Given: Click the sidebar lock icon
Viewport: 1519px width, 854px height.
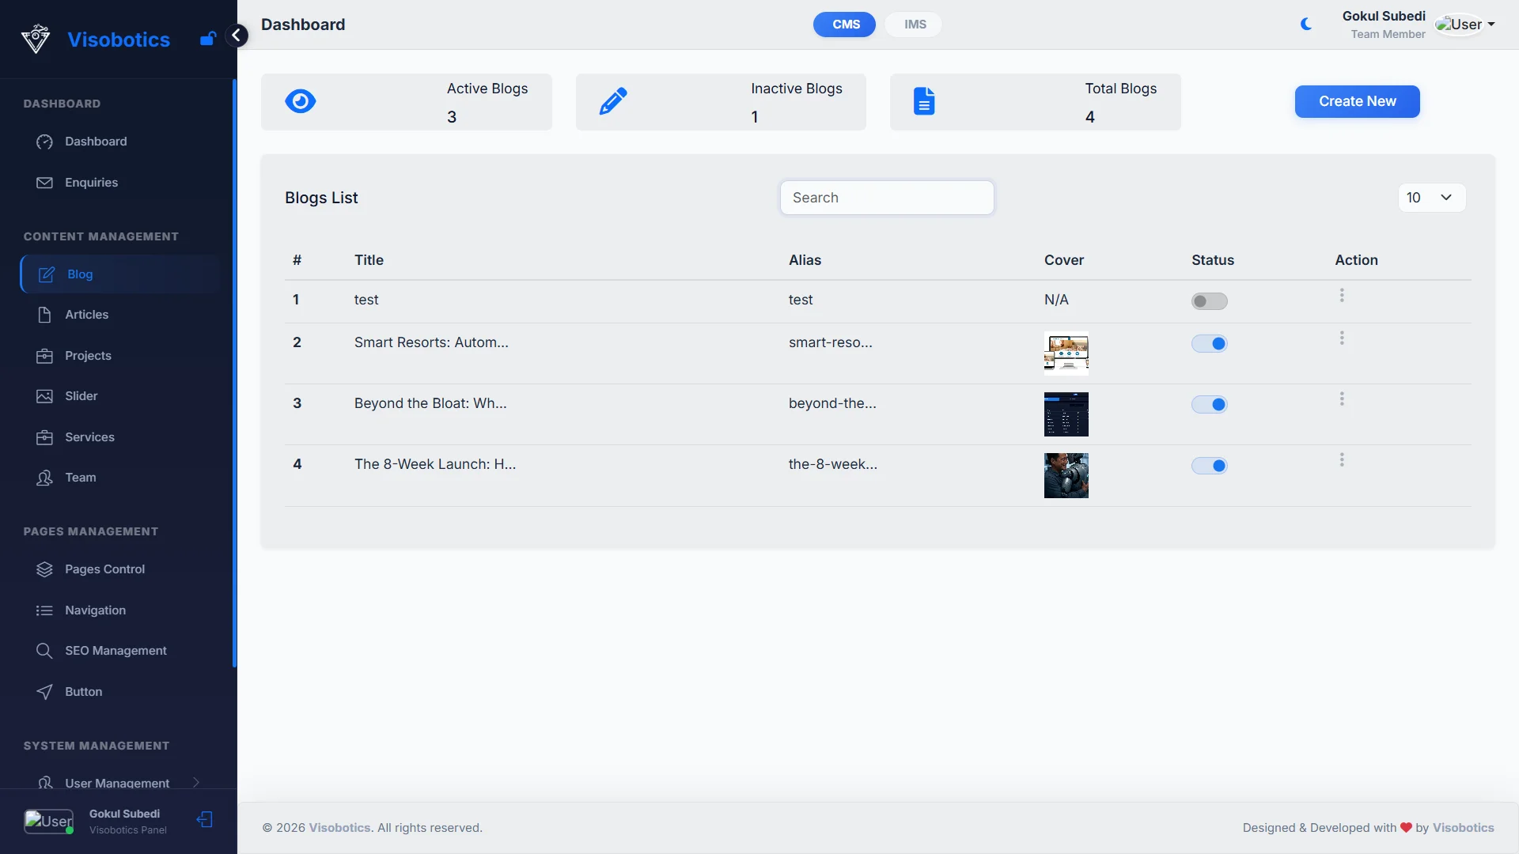Looking at the screenshot, I should pyautogui.click(x=207, y=39).
